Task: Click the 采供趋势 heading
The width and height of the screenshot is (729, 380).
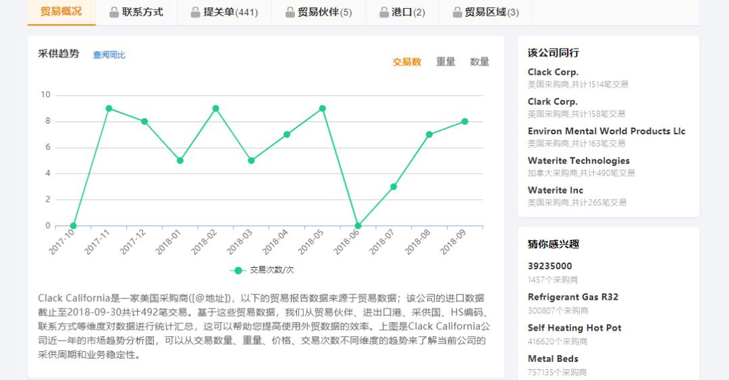Action: pos(59,54)
